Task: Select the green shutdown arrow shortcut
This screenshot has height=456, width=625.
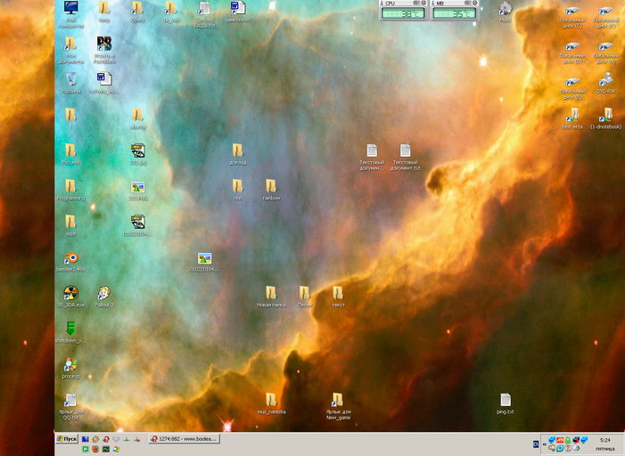Action: click(70, 330)
